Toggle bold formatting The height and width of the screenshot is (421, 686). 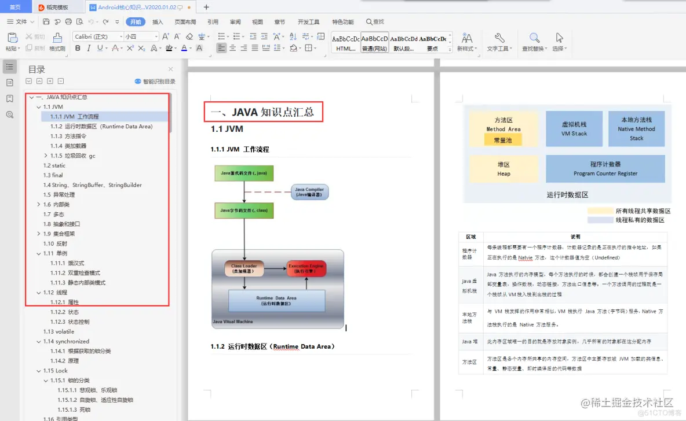coord(78,48)
